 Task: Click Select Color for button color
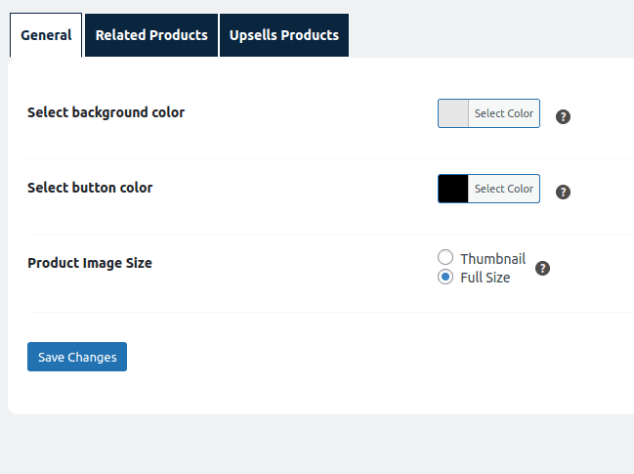(x=503, y=189)
